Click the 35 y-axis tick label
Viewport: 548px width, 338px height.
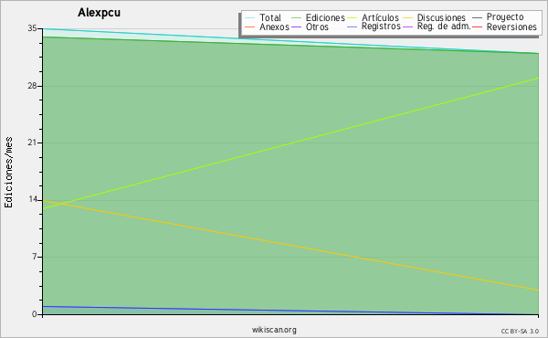point(33,28)
